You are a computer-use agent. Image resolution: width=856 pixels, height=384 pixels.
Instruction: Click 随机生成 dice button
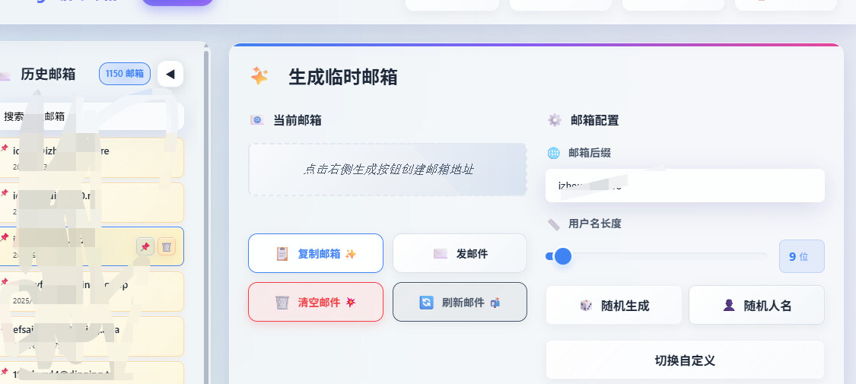(614, 306)
